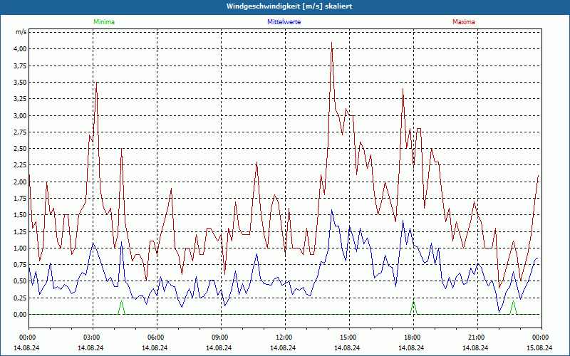Click the '2,75' y-axis value

[x=20, y=132]
